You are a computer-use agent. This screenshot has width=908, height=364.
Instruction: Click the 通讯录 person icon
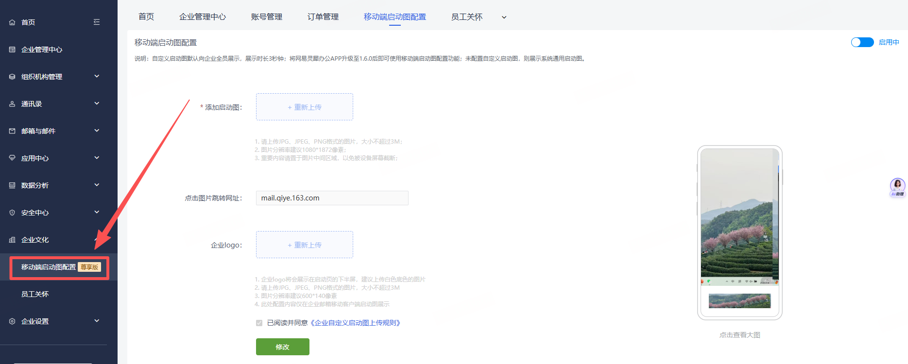(x=12, y=104)
